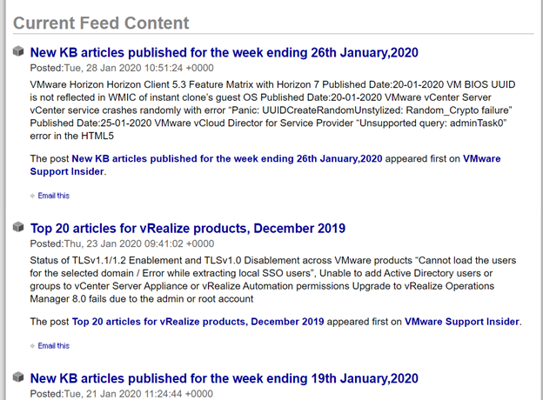Click the Current Feed Content heading

[101, 23]
